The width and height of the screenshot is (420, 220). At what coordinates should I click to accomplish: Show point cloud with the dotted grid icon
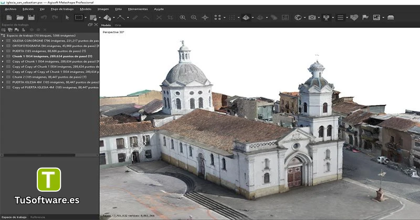pos(232,17)
